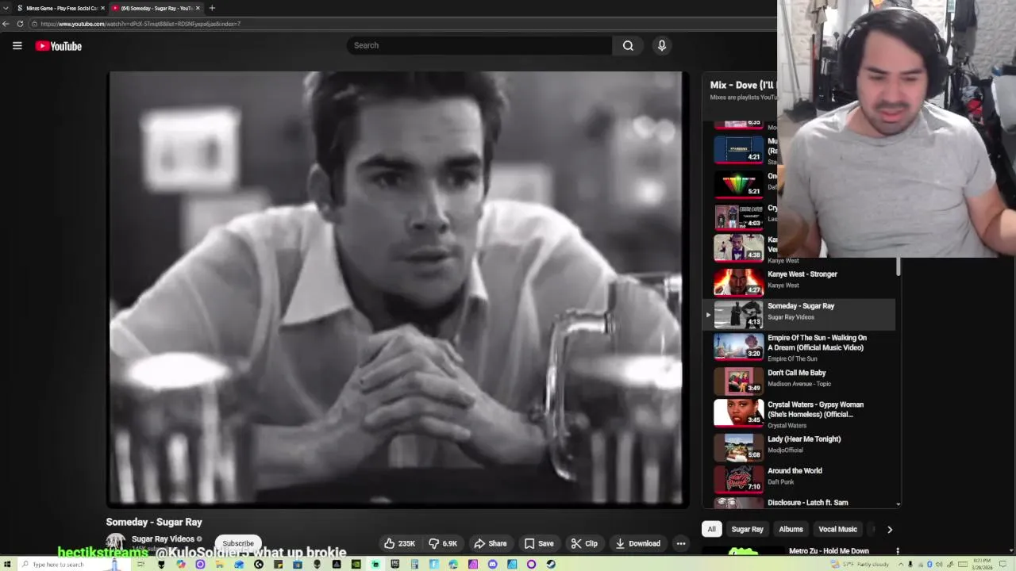This screenshot has height=571, width=1016.
Task: Play Crystal Waters - Gypsy Woman
Action: coord(815,409)
